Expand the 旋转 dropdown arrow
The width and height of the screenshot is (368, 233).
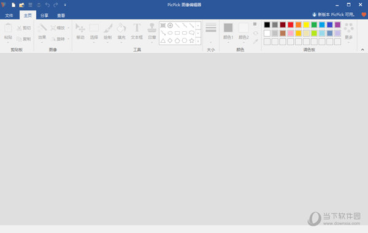pos(68,39)
